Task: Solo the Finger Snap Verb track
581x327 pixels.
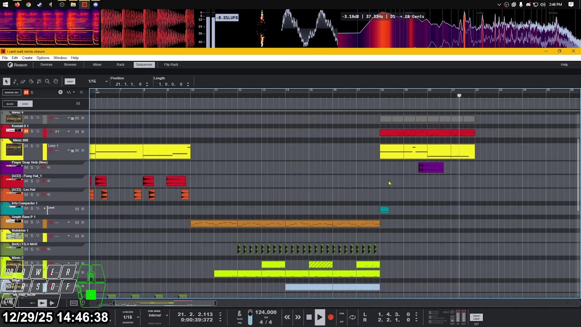Action: 32,168
